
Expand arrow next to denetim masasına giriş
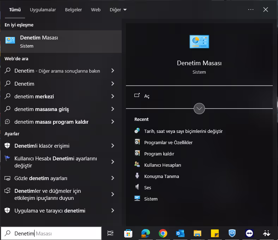[x=113, y=109]
